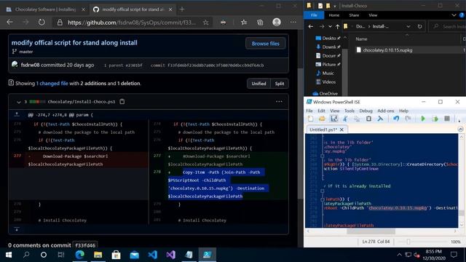The height and width of the screenshot is (262, 466).
Task: Add this page to favorites star
Action: coord(205,23)
